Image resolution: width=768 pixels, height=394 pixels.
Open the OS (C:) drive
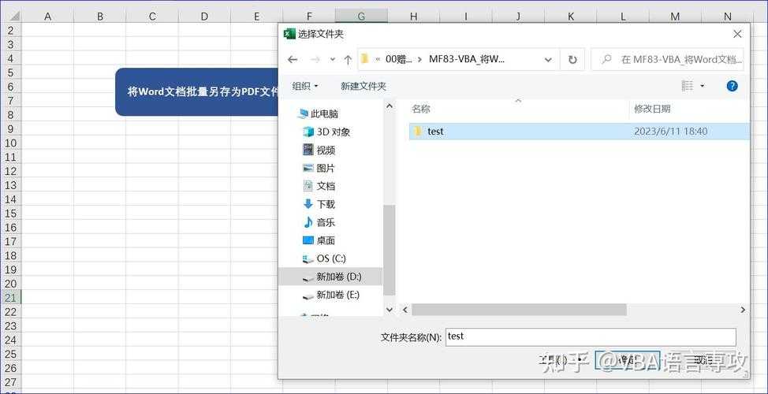[x=330, y=258]
